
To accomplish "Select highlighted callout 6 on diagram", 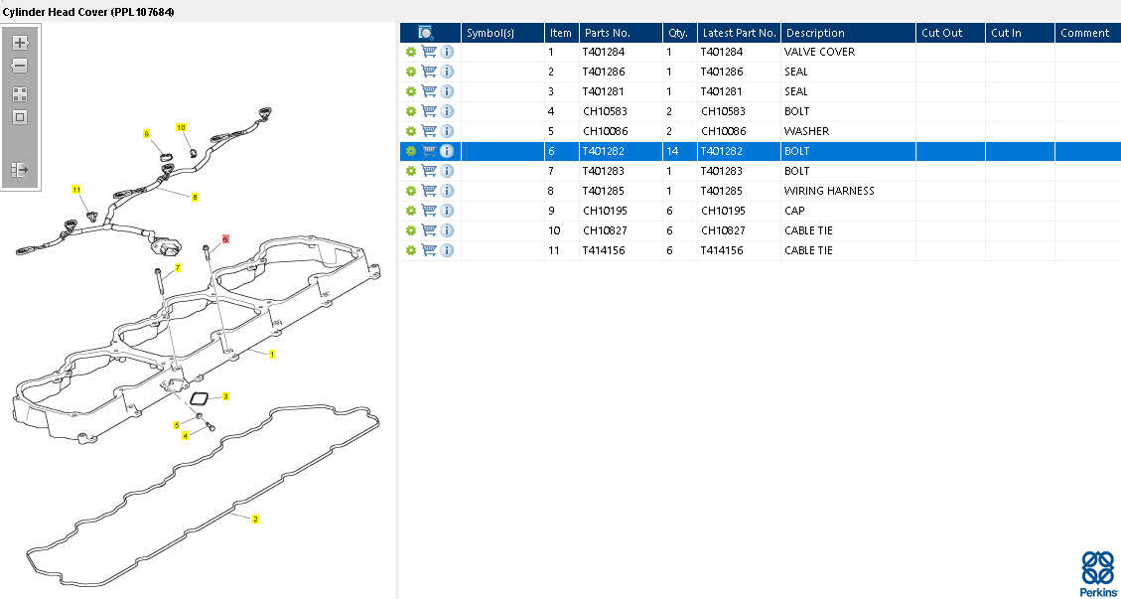I will coord(225,239).
